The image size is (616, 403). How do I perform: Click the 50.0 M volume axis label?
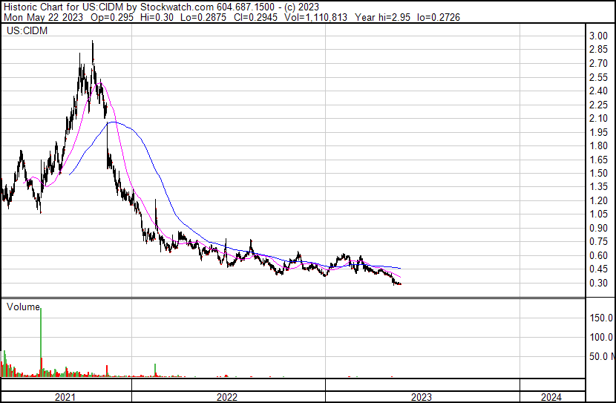click(x=601, y=357)
